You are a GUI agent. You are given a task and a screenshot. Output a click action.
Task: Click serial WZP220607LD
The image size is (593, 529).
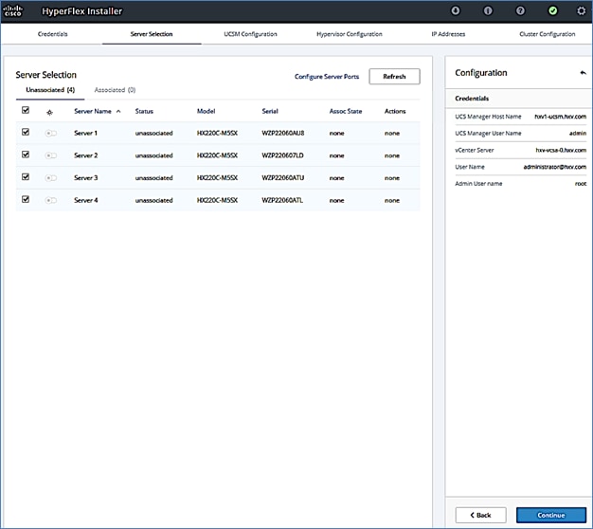[282, 155]
